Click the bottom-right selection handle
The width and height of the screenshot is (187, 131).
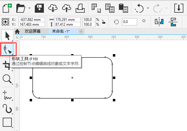point(114,100)
